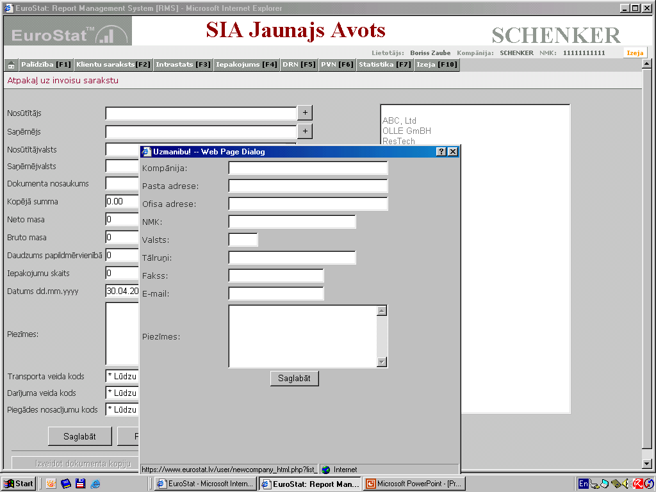Select ABC, Ltd in company list
Screen dimensions: 656x492
[x=399, y=120]
